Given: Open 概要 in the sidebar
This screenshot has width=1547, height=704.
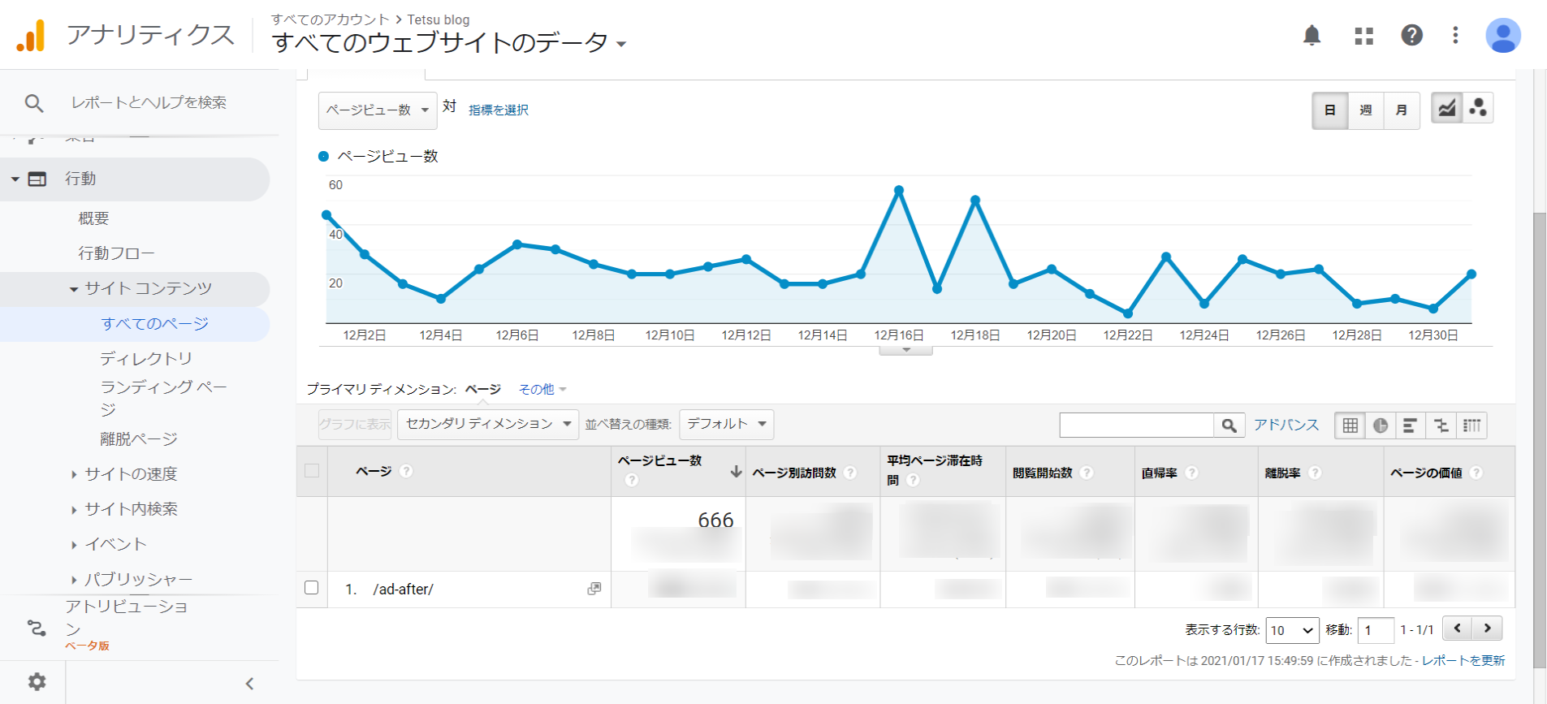Looking at the screenshot, I should tap(93, 218).
